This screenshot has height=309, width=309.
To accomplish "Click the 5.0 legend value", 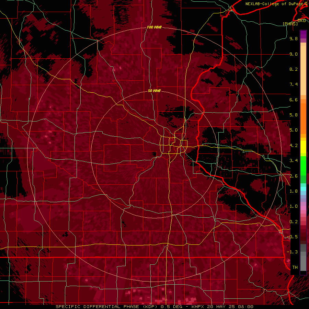I will pyautogui.click(x=294, y=130).
